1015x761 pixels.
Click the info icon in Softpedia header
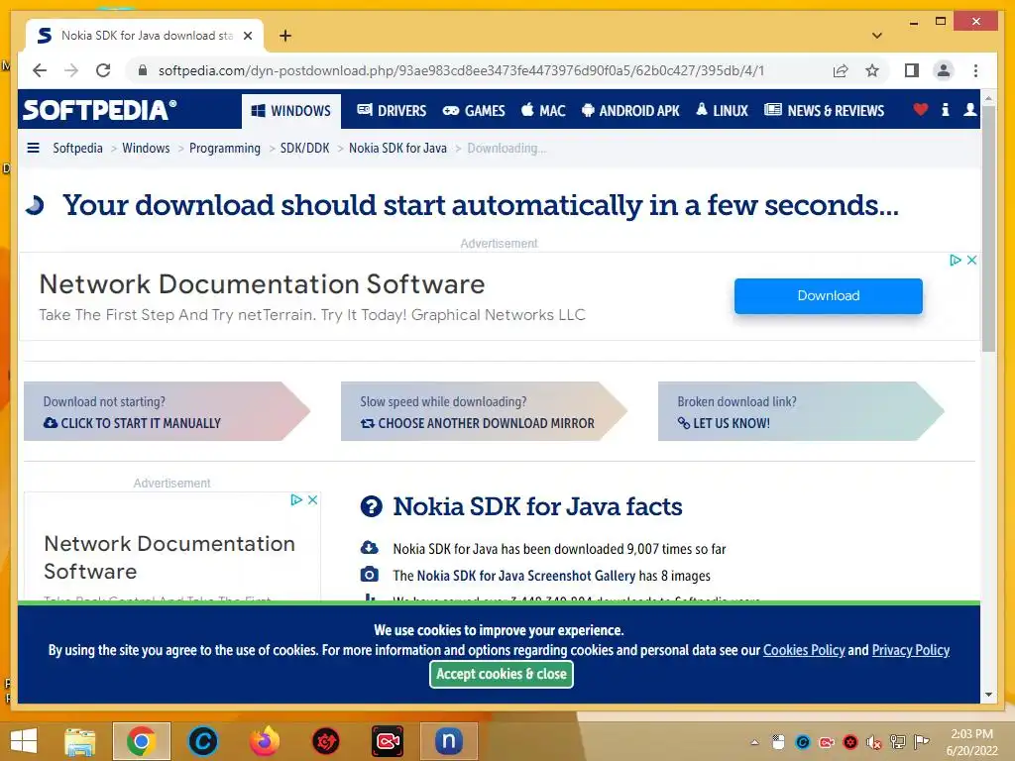pyautogui.click(x=945, y=109)
